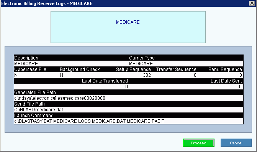The image size is (257, 152).
Task: Click the Send File Path label
Action: pyautogui.click(x=29, y=104)
